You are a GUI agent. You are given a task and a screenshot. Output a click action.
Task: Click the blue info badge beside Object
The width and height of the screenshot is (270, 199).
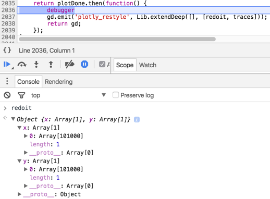(137, 119)
